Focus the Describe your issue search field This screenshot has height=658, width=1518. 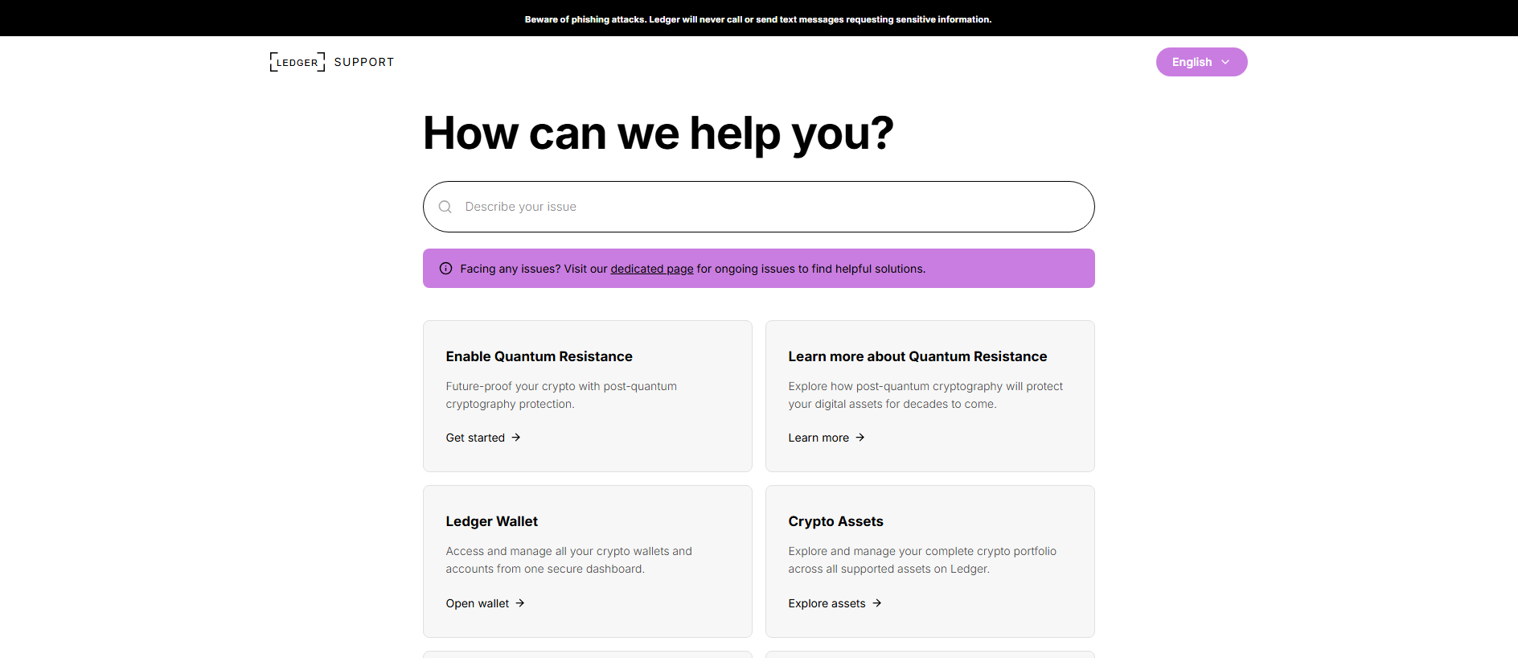pyautogui.click(x=758, y=207)
